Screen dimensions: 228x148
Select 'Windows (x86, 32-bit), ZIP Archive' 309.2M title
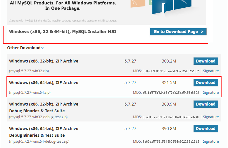(x=44, y=61)
